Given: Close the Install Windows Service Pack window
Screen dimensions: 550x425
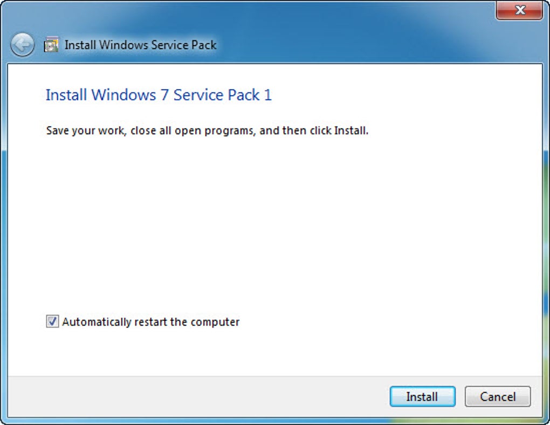Looking at the screenshot, I should coord(520,10).
